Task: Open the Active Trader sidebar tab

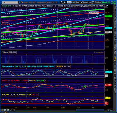Action: pos(115,36)
